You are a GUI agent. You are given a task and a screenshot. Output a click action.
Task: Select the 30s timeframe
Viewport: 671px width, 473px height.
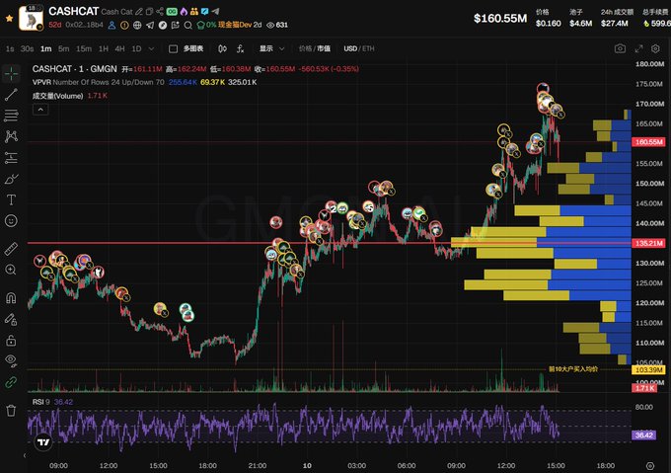27,48
